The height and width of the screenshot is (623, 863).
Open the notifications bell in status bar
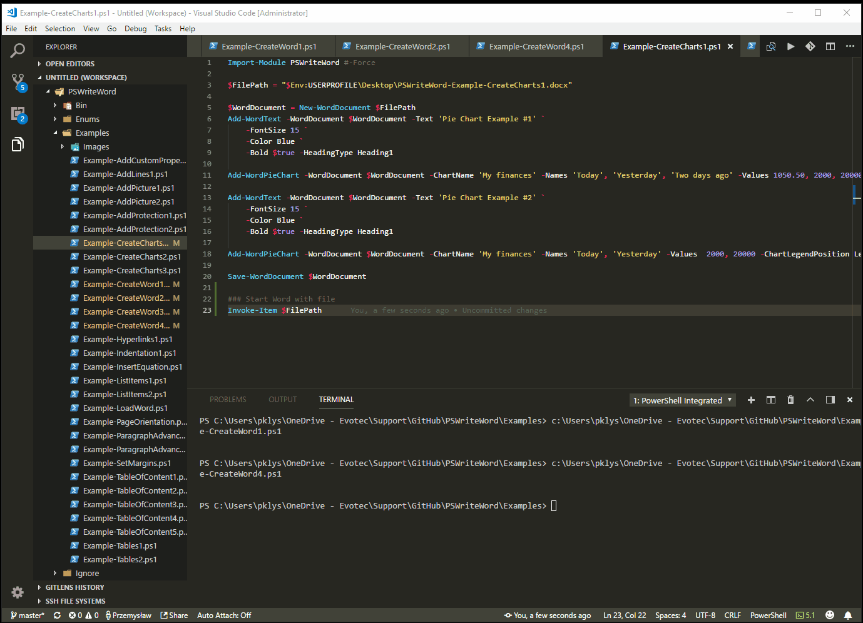point(847,615)
